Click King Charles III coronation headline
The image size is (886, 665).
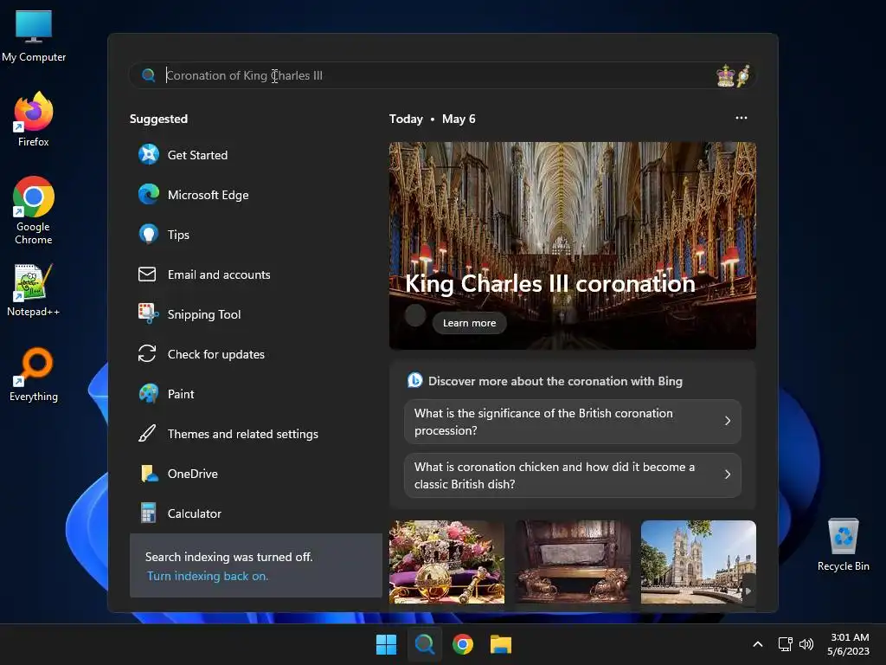pos(549,283)
